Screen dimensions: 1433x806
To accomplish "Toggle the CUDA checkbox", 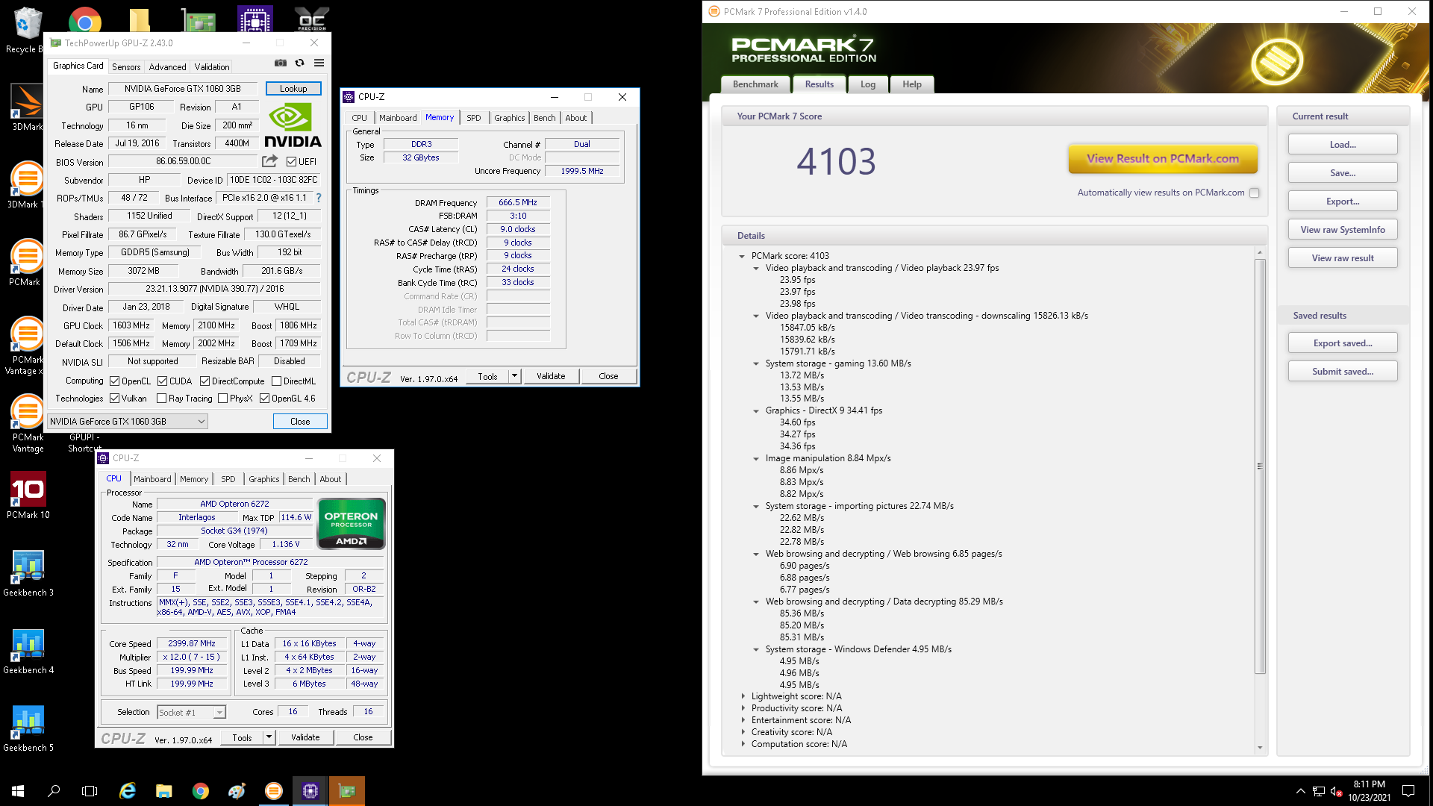I will (162, 381).
